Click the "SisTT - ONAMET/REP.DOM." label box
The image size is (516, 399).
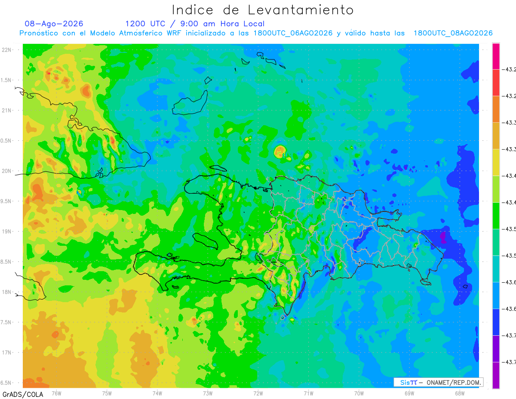438,382
